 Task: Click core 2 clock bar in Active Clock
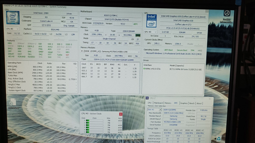pos(94,125)
